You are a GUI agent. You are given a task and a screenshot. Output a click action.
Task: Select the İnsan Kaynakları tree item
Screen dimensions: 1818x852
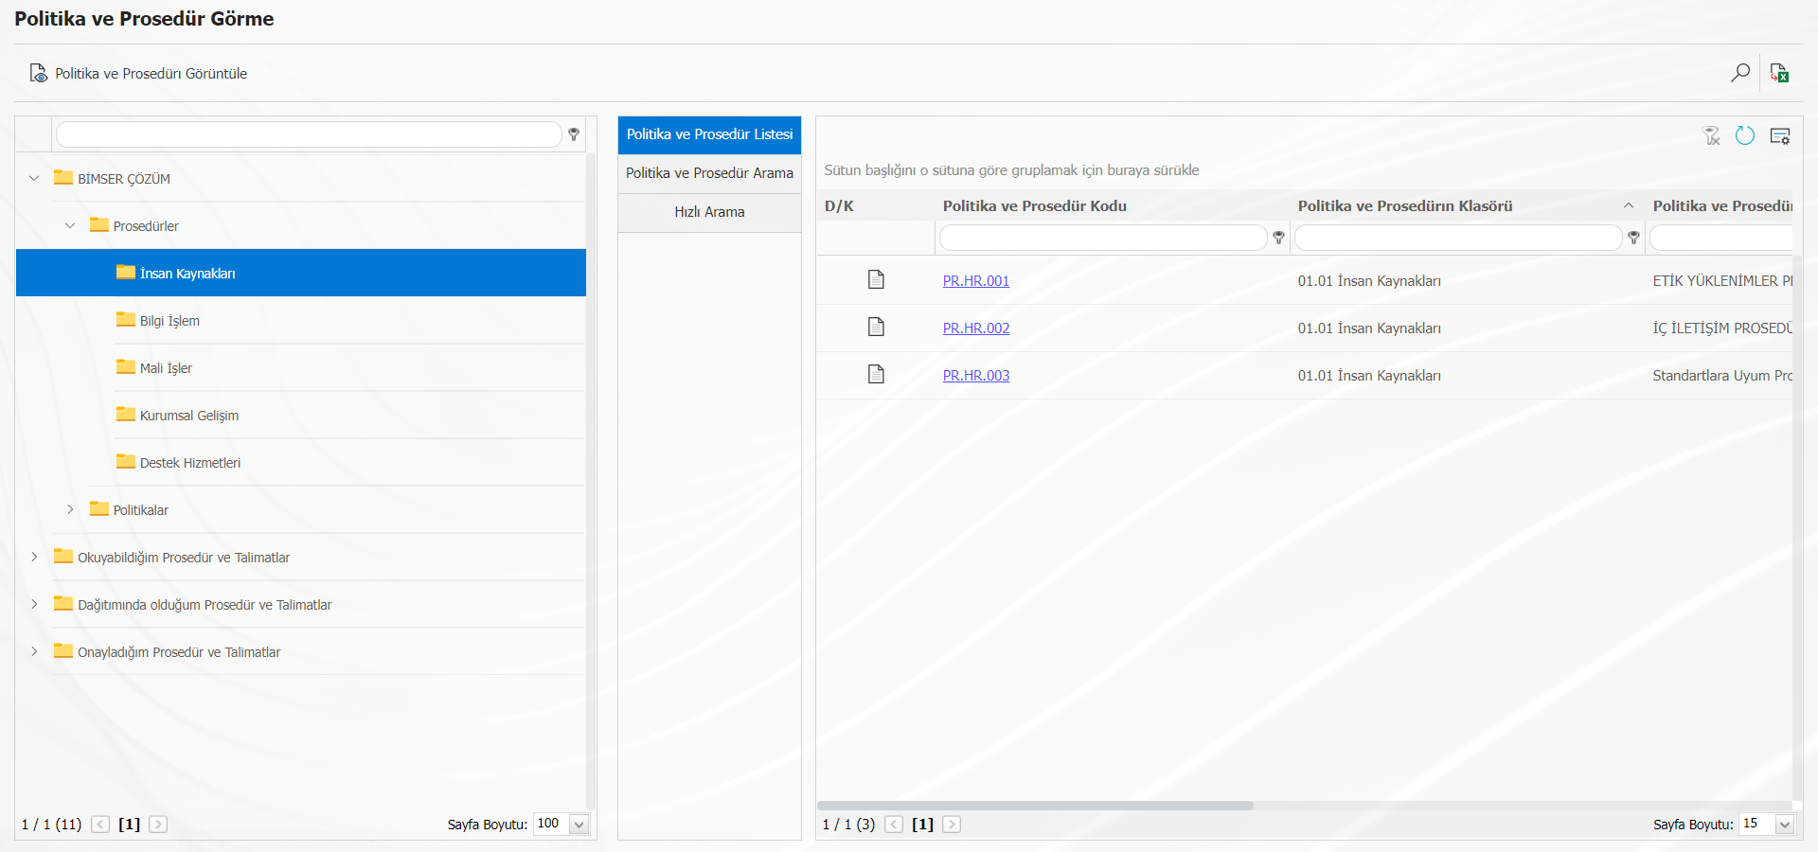coord(301,273)
